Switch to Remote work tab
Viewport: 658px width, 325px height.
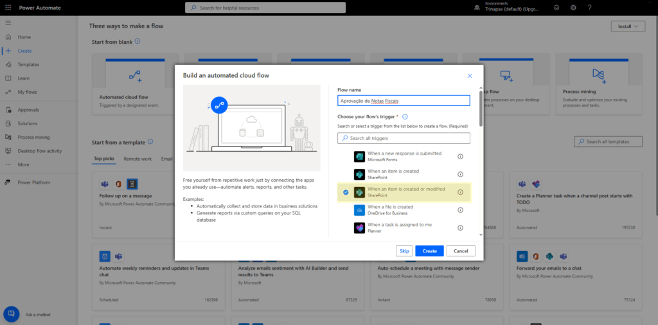pos(138,159)
